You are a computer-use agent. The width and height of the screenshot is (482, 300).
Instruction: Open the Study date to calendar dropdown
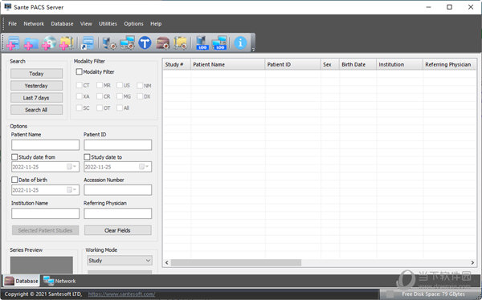click(x=144, y=167)
